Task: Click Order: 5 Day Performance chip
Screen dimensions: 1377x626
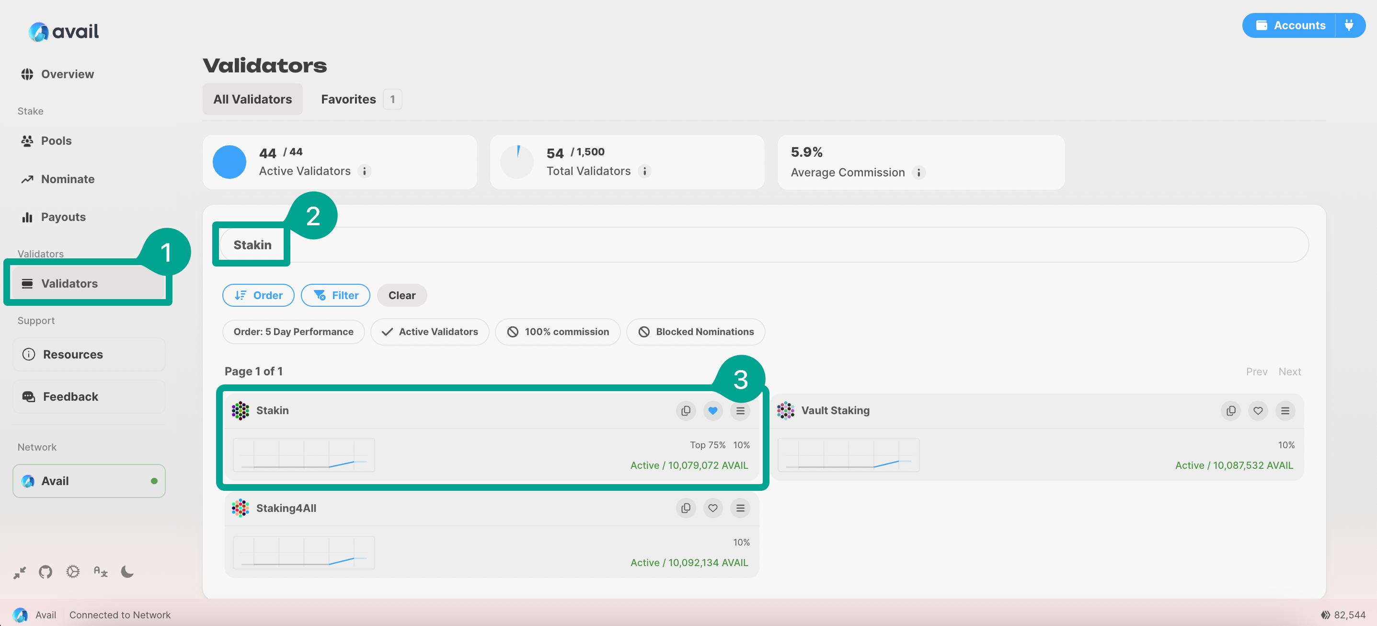Action: 294,332
